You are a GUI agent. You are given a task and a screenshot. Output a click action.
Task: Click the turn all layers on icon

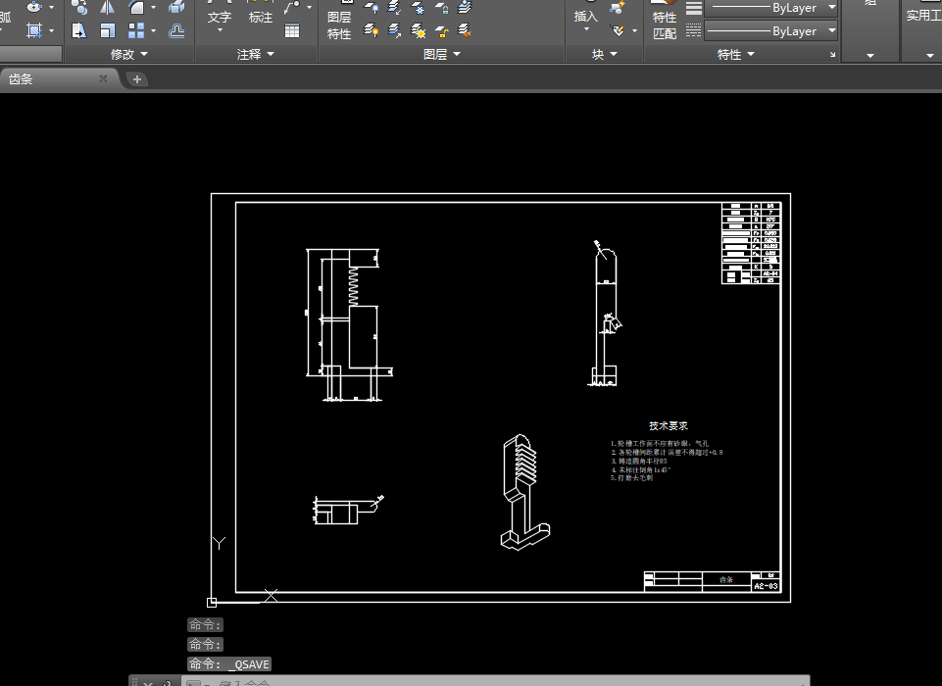(x=372, y=30)
